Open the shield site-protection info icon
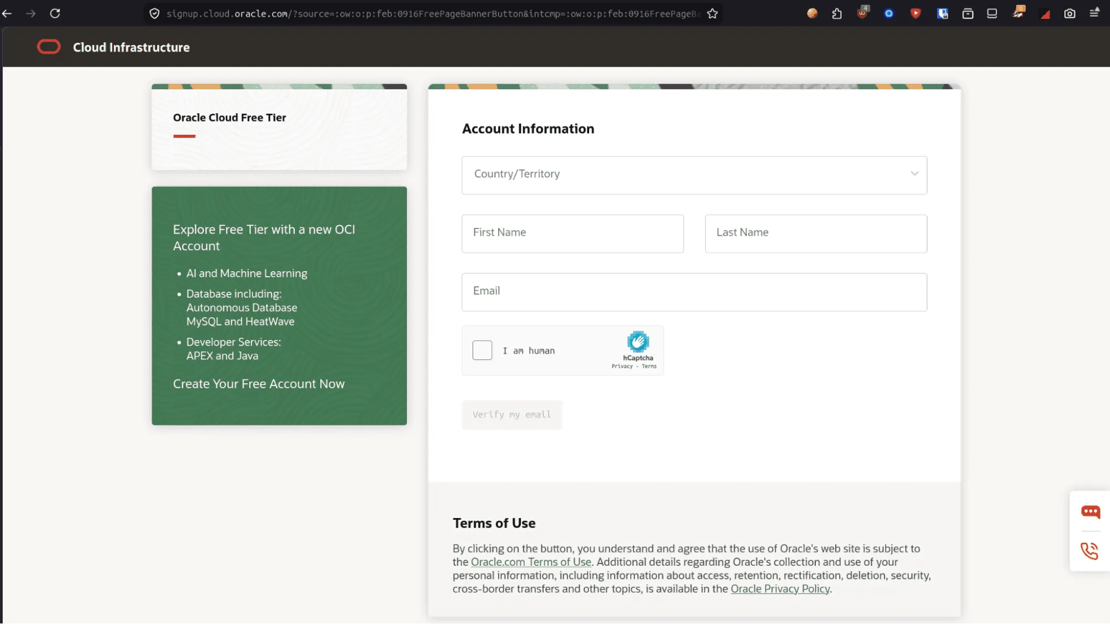The image size is (1110, 624). [155, 13]
